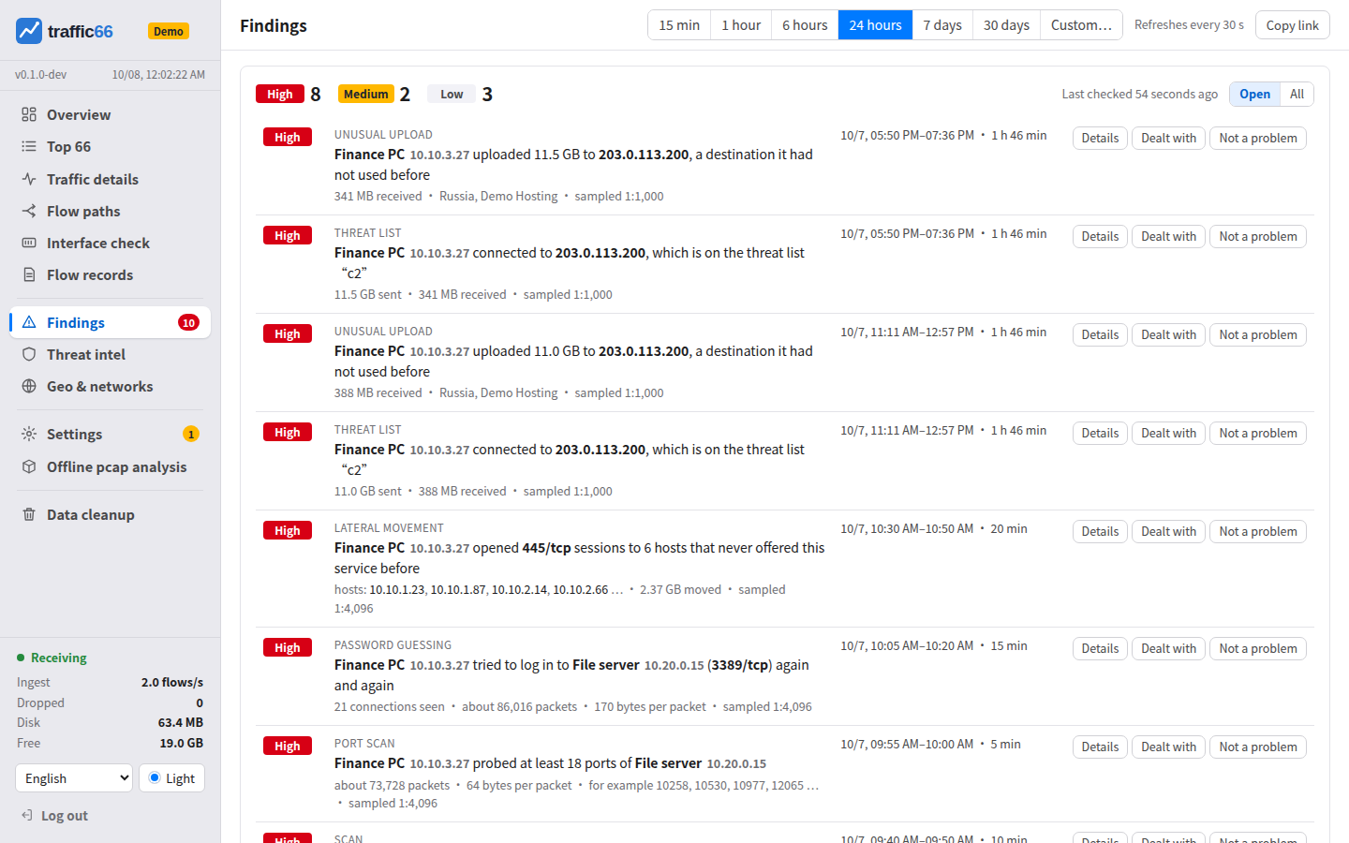The width and height of the screenshot is (1349, 843).
Task: Click the Settings gear icon
Action: pos(29,434)
